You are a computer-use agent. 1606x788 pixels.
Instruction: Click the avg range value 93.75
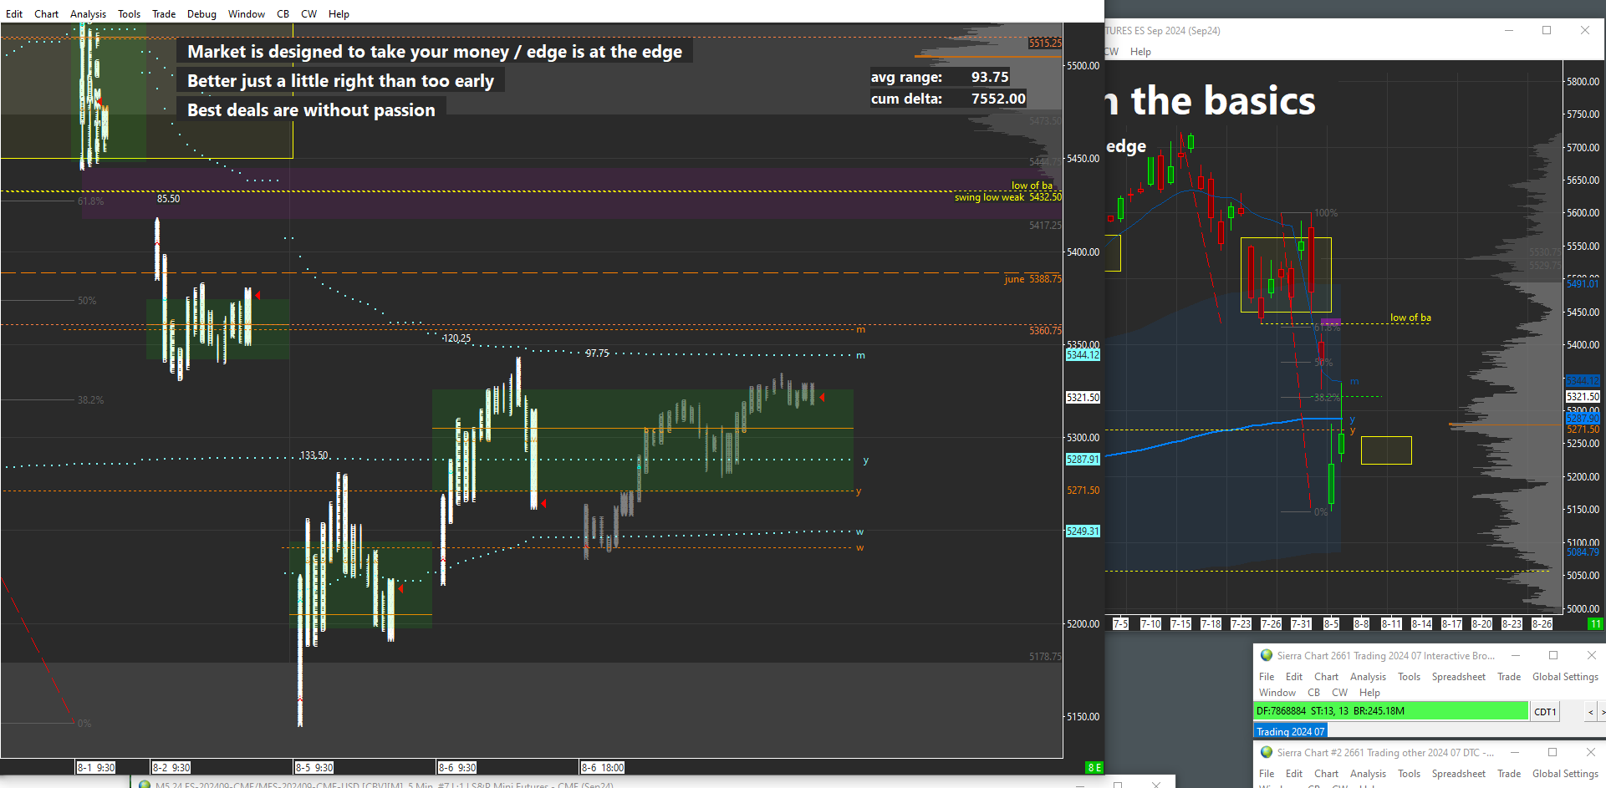(x=990, y=77)
